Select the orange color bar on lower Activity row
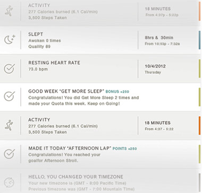Viewport: 202px width, 193px height. point(199,126)
